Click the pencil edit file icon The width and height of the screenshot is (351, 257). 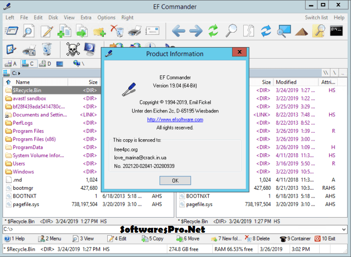point(47,32)
